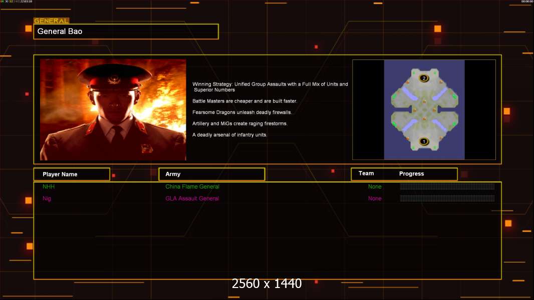Click Nig's loading progress bar
Viewport: 534px width, 300px height.
[x=447, y=198]
